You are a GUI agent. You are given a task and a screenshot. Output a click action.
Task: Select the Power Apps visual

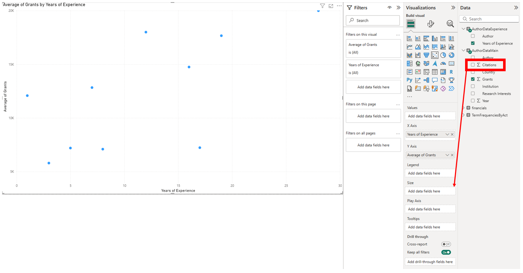(x=443, y=88)
